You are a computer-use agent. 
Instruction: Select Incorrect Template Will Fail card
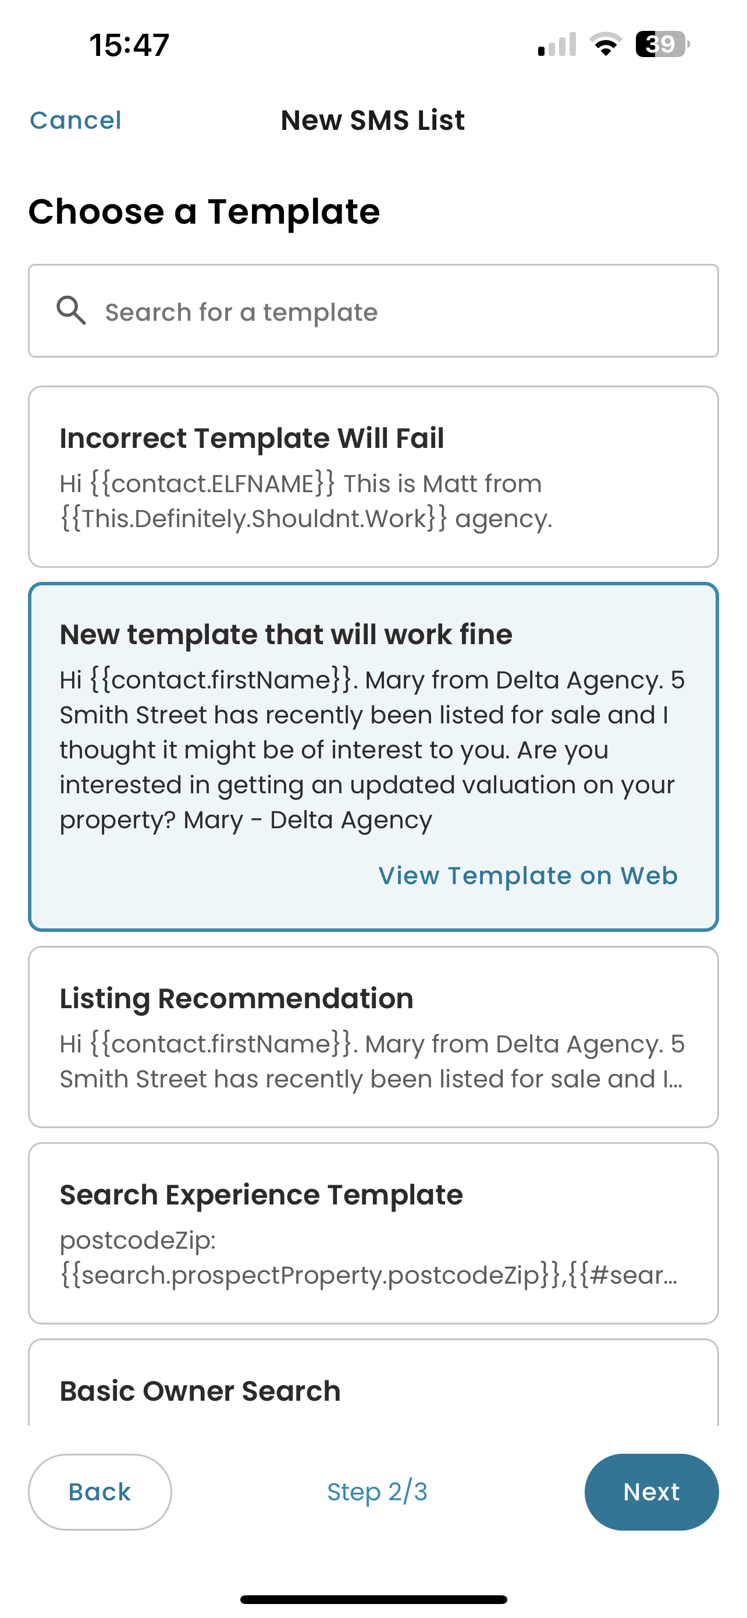tap(373, 477)
